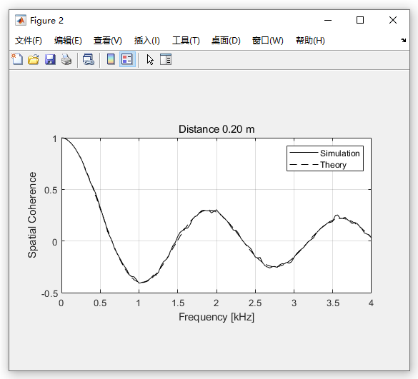Viewport: 418px width, 379px height.
Task: Toggle the legend toolbar button
Action: (127, 59)
